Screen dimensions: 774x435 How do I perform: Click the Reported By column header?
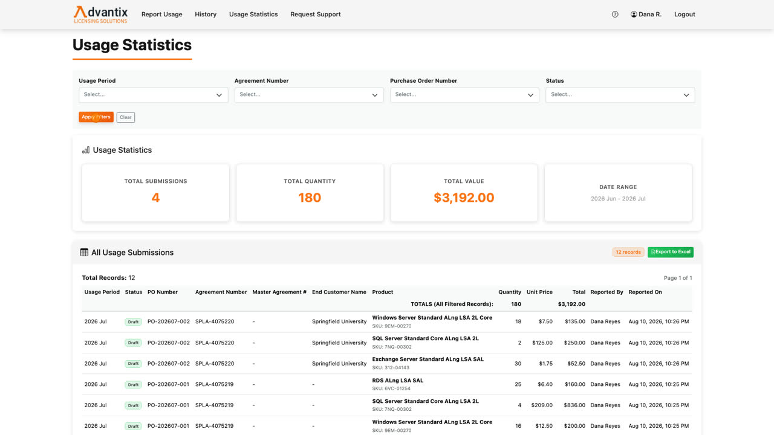coord(607,292)
